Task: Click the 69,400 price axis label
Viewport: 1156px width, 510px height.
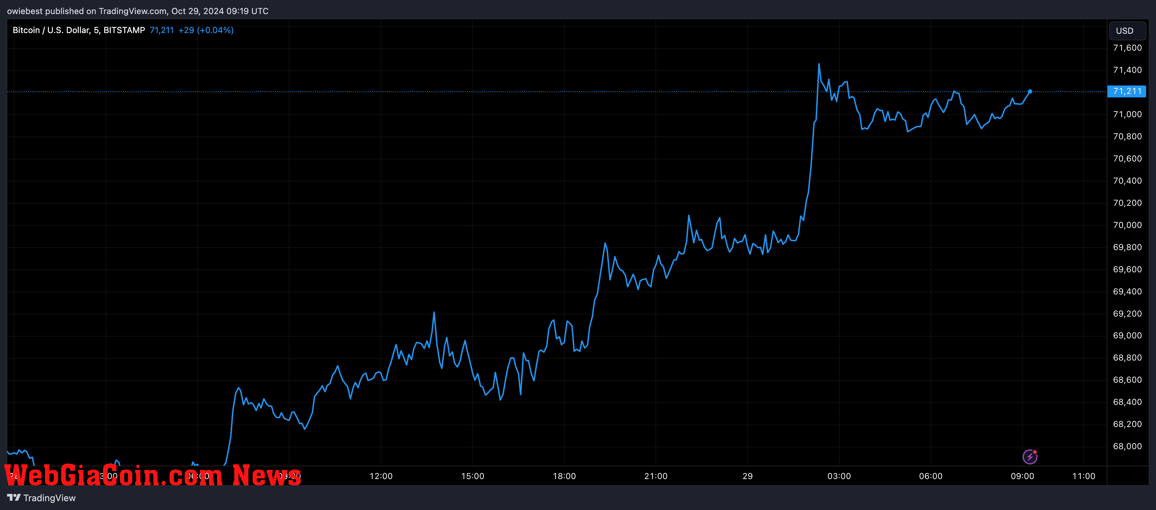Action: click(1127, 292)
